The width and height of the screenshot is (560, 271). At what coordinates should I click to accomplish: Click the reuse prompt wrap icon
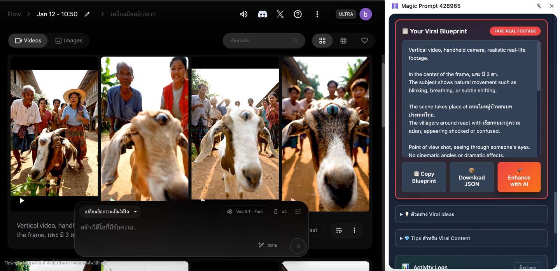point(339,230)
